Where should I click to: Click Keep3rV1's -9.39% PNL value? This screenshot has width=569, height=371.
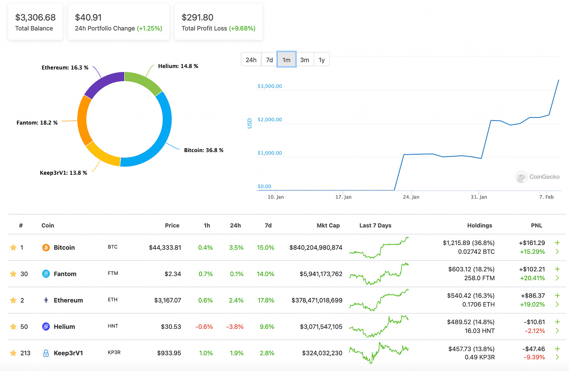pos(534,357)
